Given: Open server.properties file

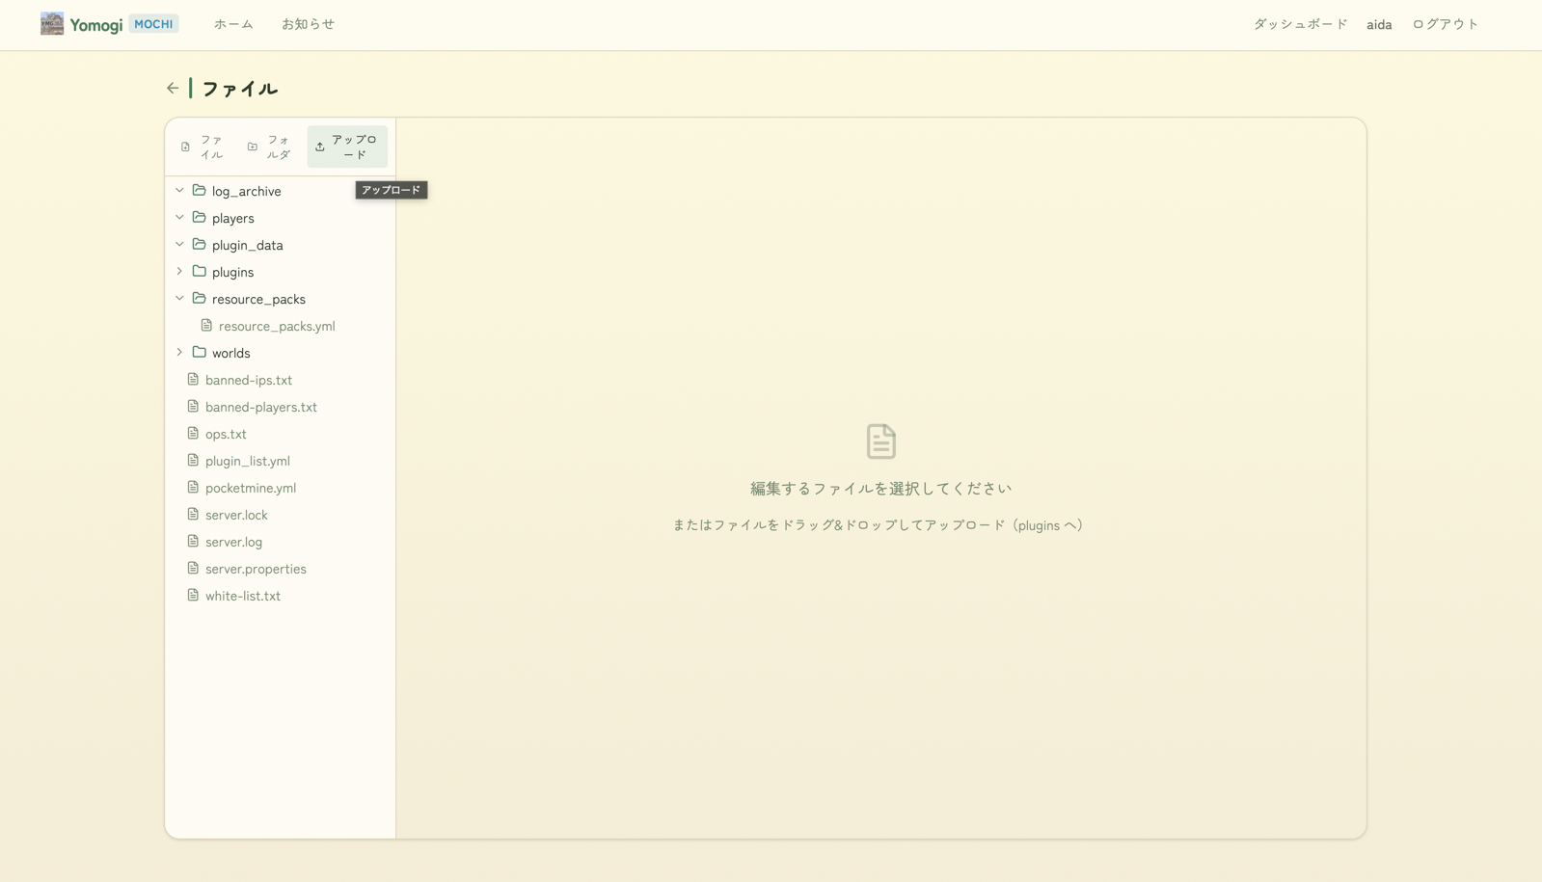Looking at the screenshot, I should (256, 569).
